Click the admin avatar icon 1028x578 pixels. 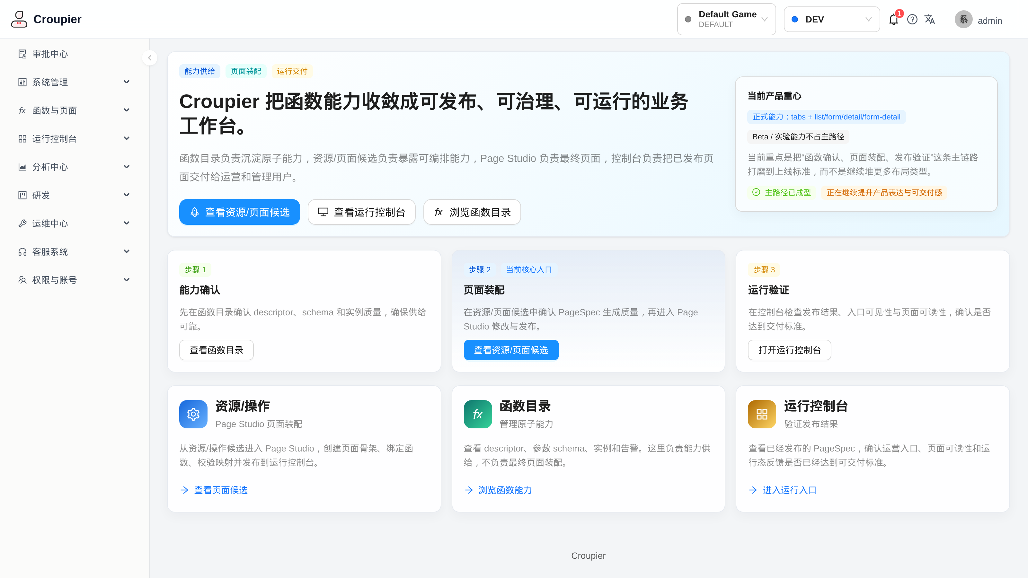[963, 19]
